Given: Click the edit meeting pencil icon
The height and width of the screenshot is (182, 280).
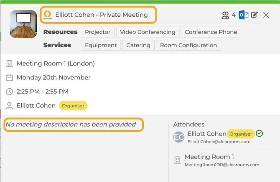Looking at the screenshot, I should [255, 15].
